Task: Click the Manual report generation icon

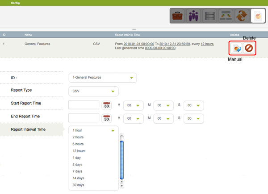Action: pos(236,48)
